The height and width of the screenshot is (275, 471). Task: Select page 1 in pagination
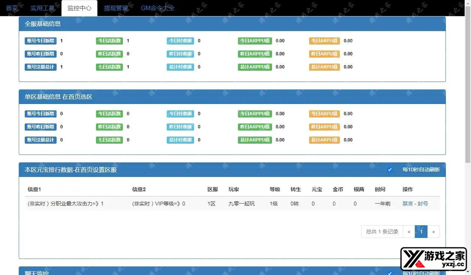coord(421,232)
